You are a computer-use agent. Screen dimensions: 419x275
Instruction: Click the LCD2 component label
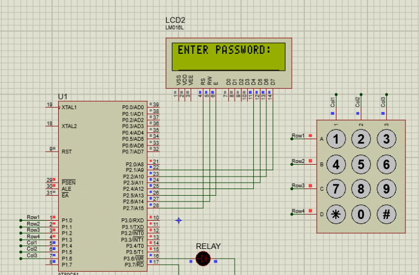click(x=175, y=20)
